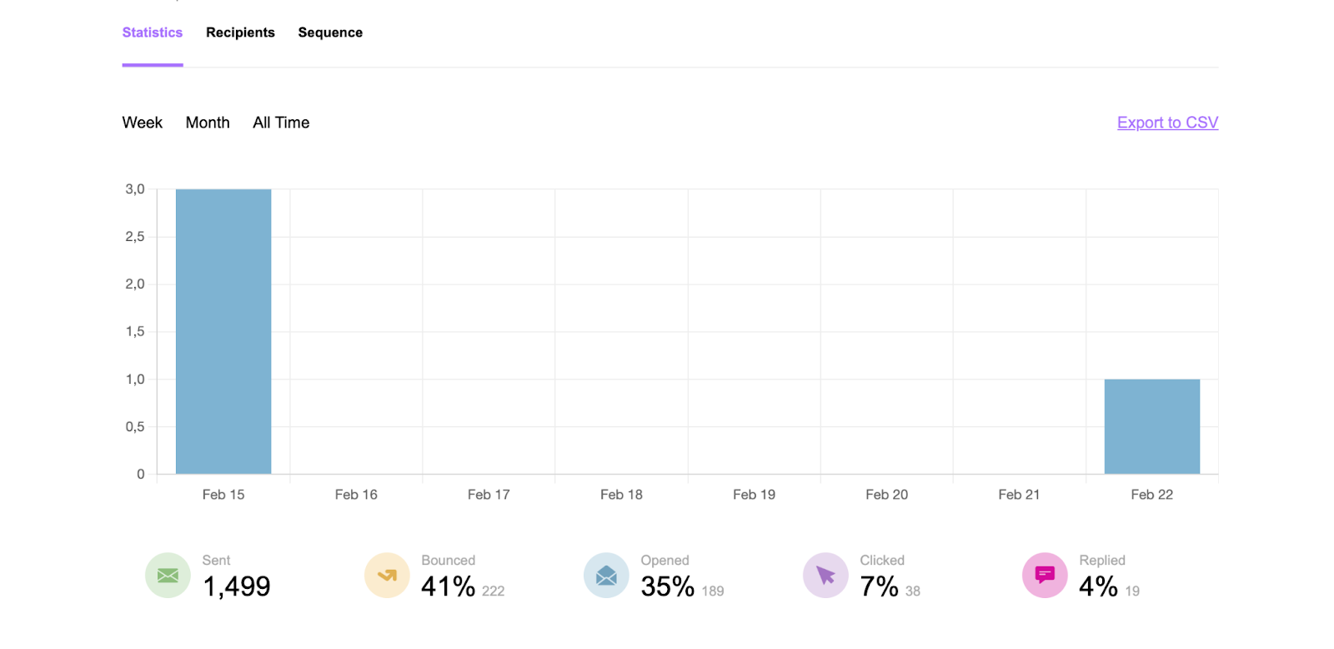This screenshot has height=649, width=1334.
Task: Click the Feb 22 chart bar
Action: (x=1151, y=426)
